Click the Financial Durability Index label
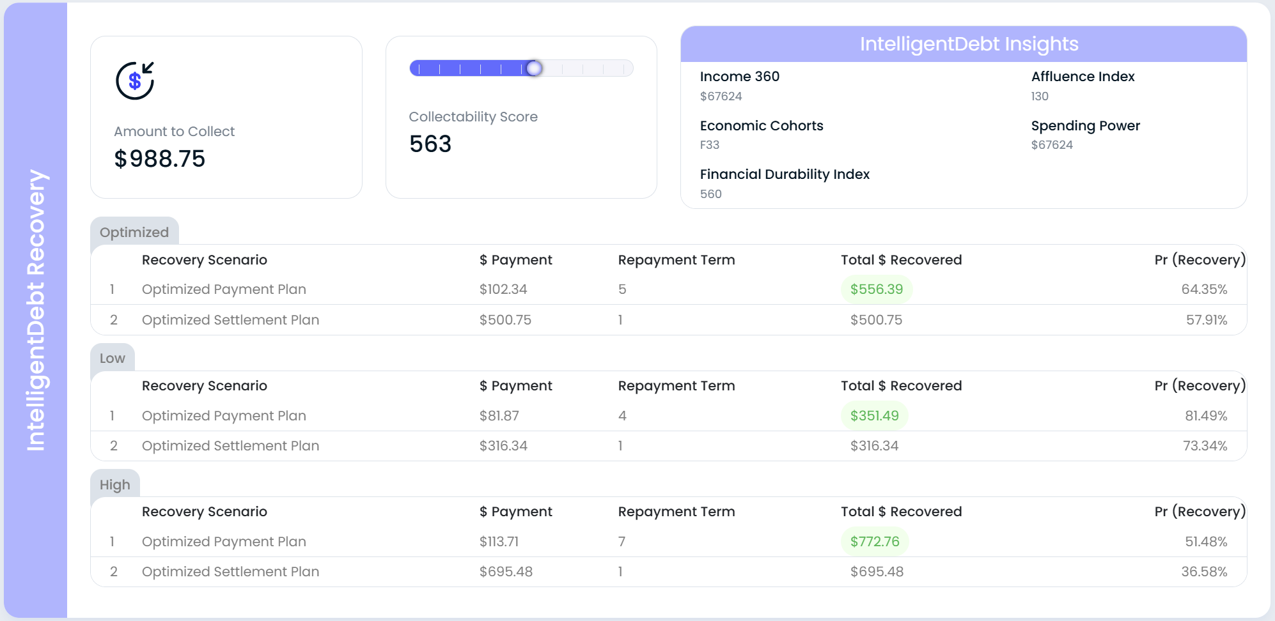 (x=785, y=174)
